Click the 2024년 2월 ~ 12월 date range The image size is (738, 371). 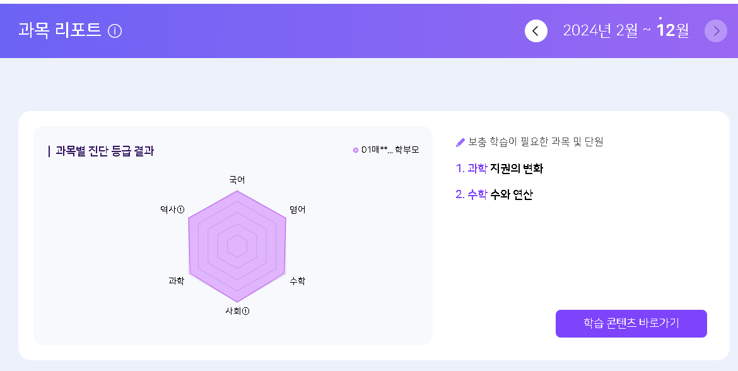pos(625,30)
